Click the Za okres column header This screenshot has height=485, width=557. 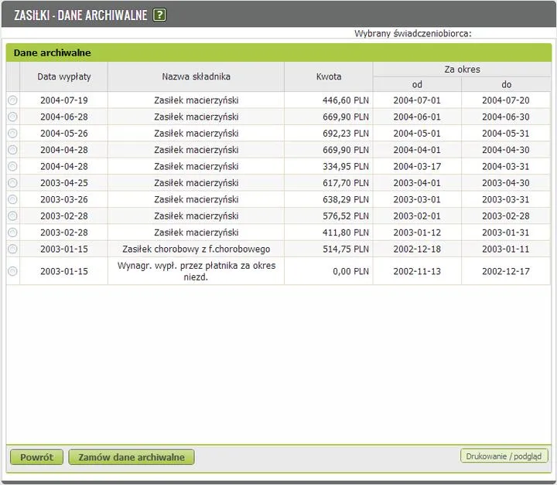(x=462, y=69)
